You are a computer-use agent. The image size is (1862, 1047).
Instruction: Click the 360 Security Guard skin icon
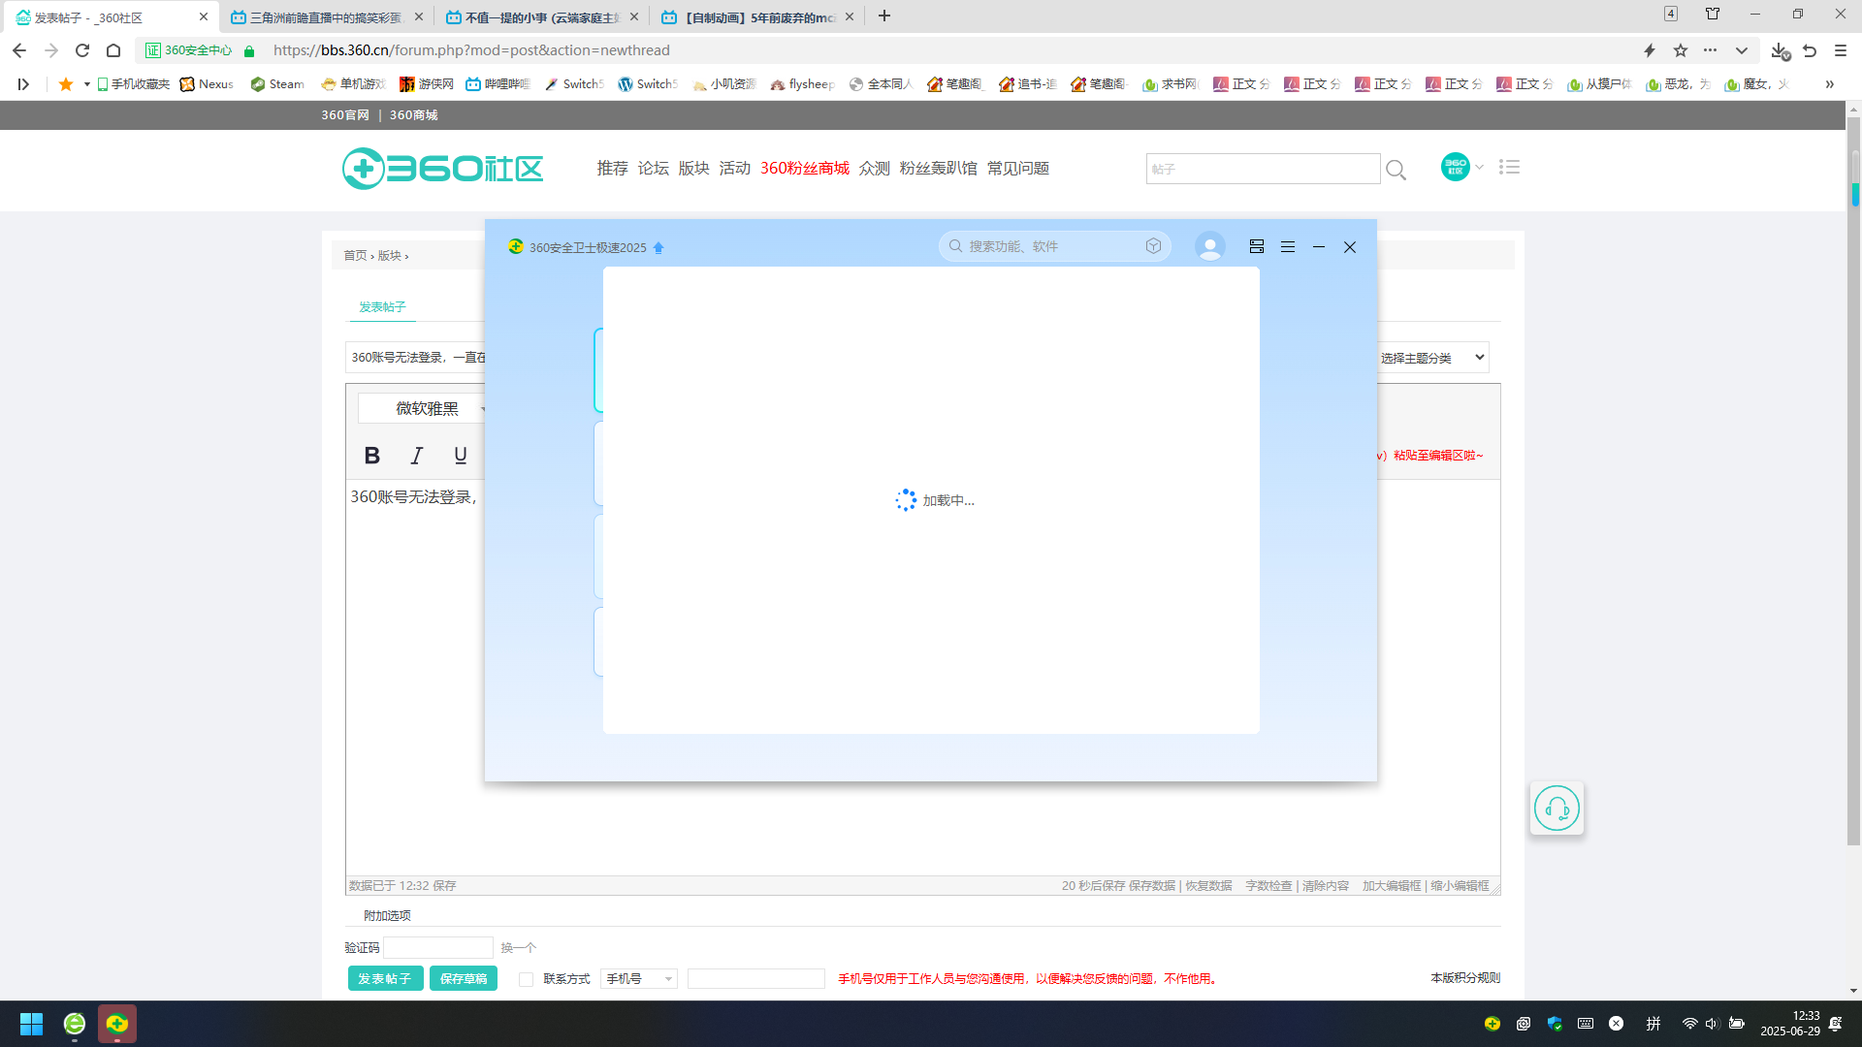tap(1257, 247)
